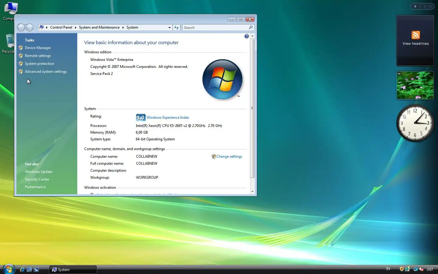The width and height of the screenshot is (438, 274).
Task: Click the WORKGROUP value text
Action: tap(147, 177)
